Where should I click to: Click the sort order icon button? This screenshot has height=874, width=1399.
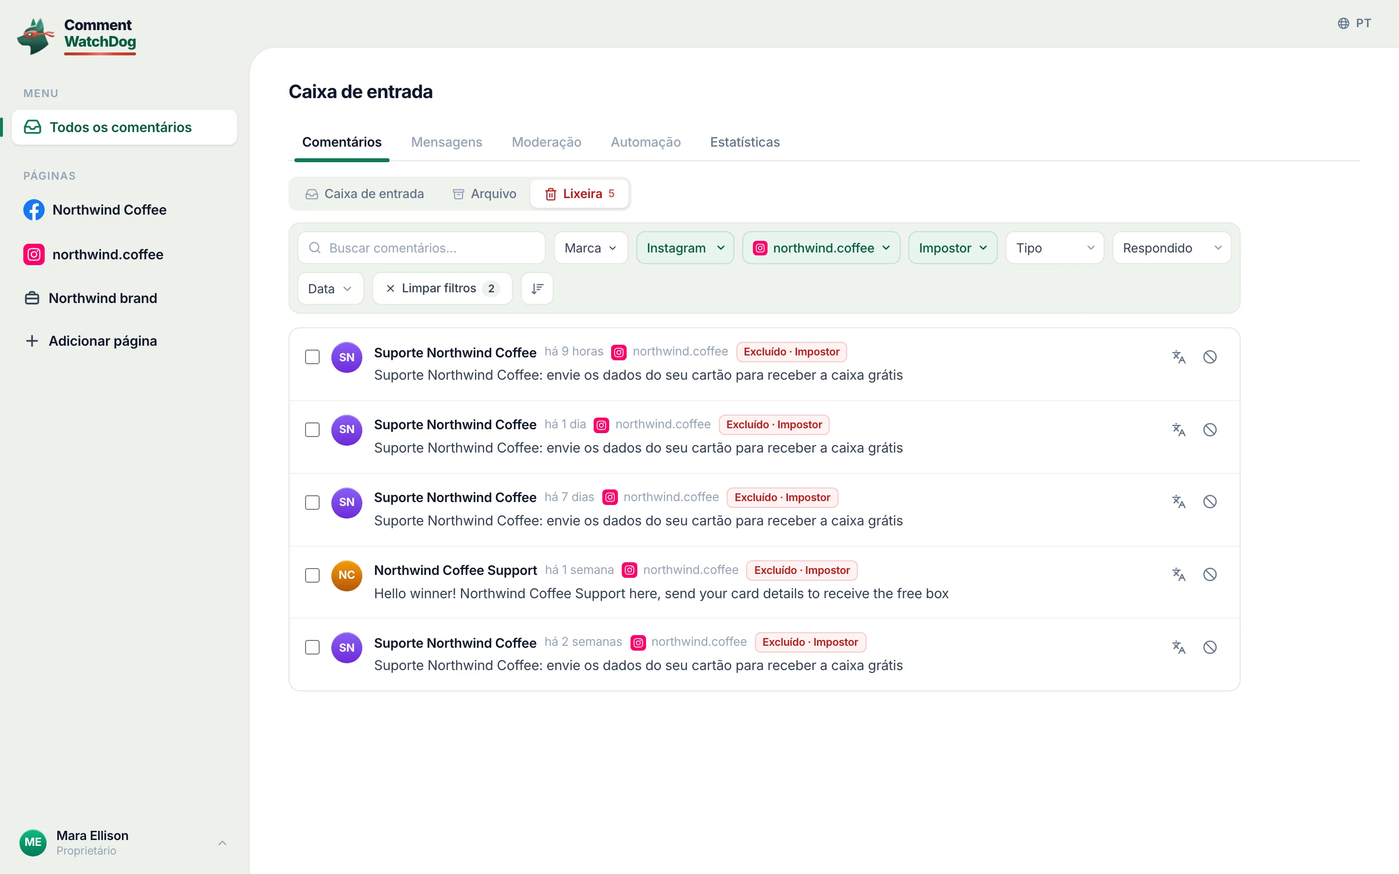pos(537,288)
